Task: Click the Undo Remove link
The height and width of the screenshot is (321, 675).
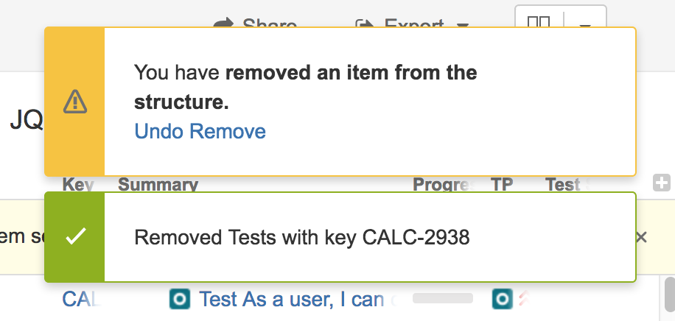Action: pyautogui.click(x=200, y=131)
